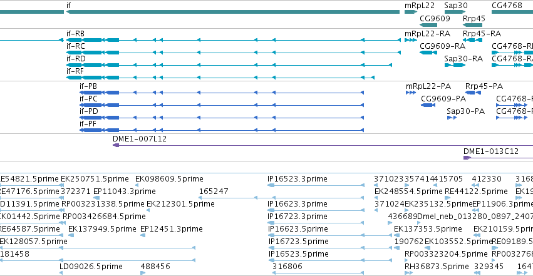This screenshot has width=533, height=276.
Task: Open transcript if-RC
Action: click(75, 46)
